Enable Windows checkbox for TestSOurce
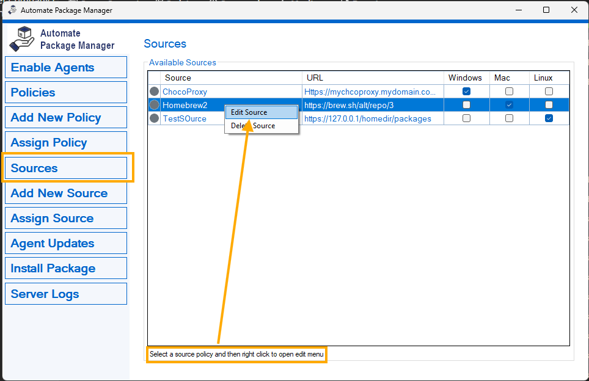The image size is (589, 381). click(x=466, y=118)
